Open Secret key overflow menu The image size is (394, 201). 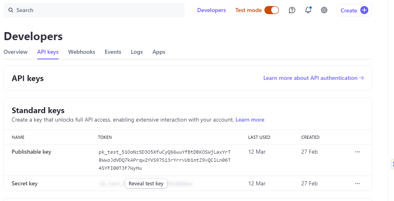pos(357,184)
